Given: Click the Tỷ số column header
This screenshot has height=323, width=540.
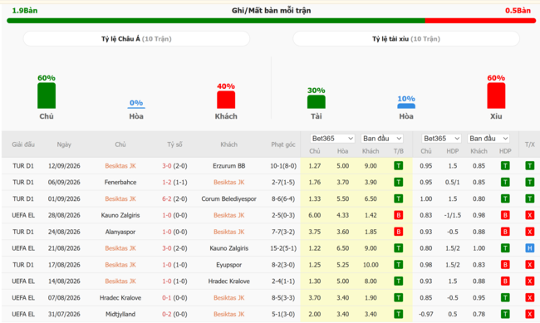Looking at the screenshot, I should [x=174, y=144].
